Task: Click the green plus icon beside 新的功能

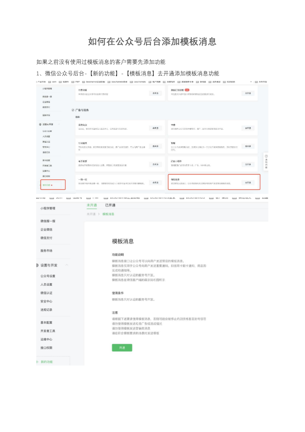Action: (38, 362)
